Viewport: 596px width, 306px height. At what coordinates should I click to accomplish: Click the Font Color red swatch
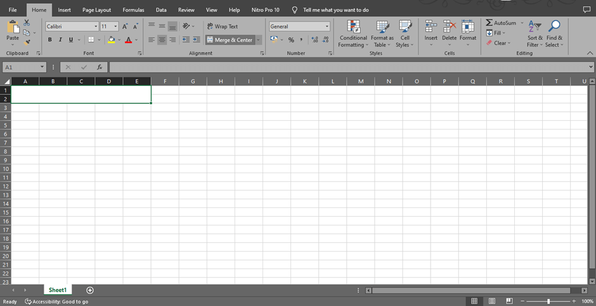[x=129, y=40]
